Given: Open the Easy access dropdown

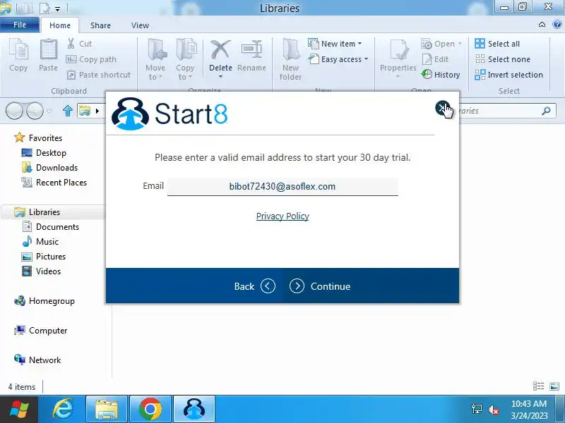Looking at the screenshot, I should (338, 59).
